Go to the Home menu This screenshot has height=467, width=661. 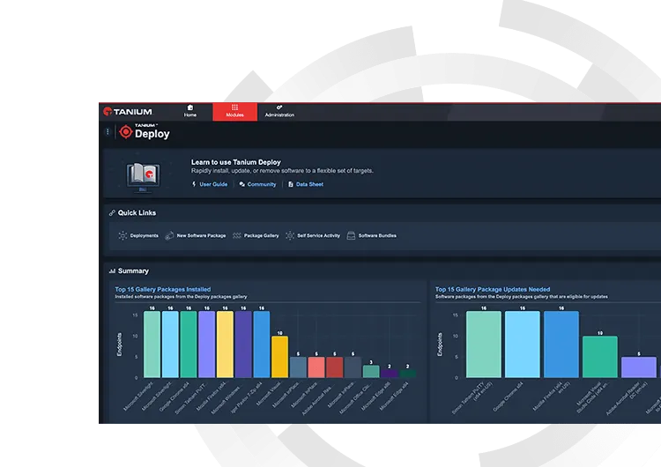tap(190, 111)
